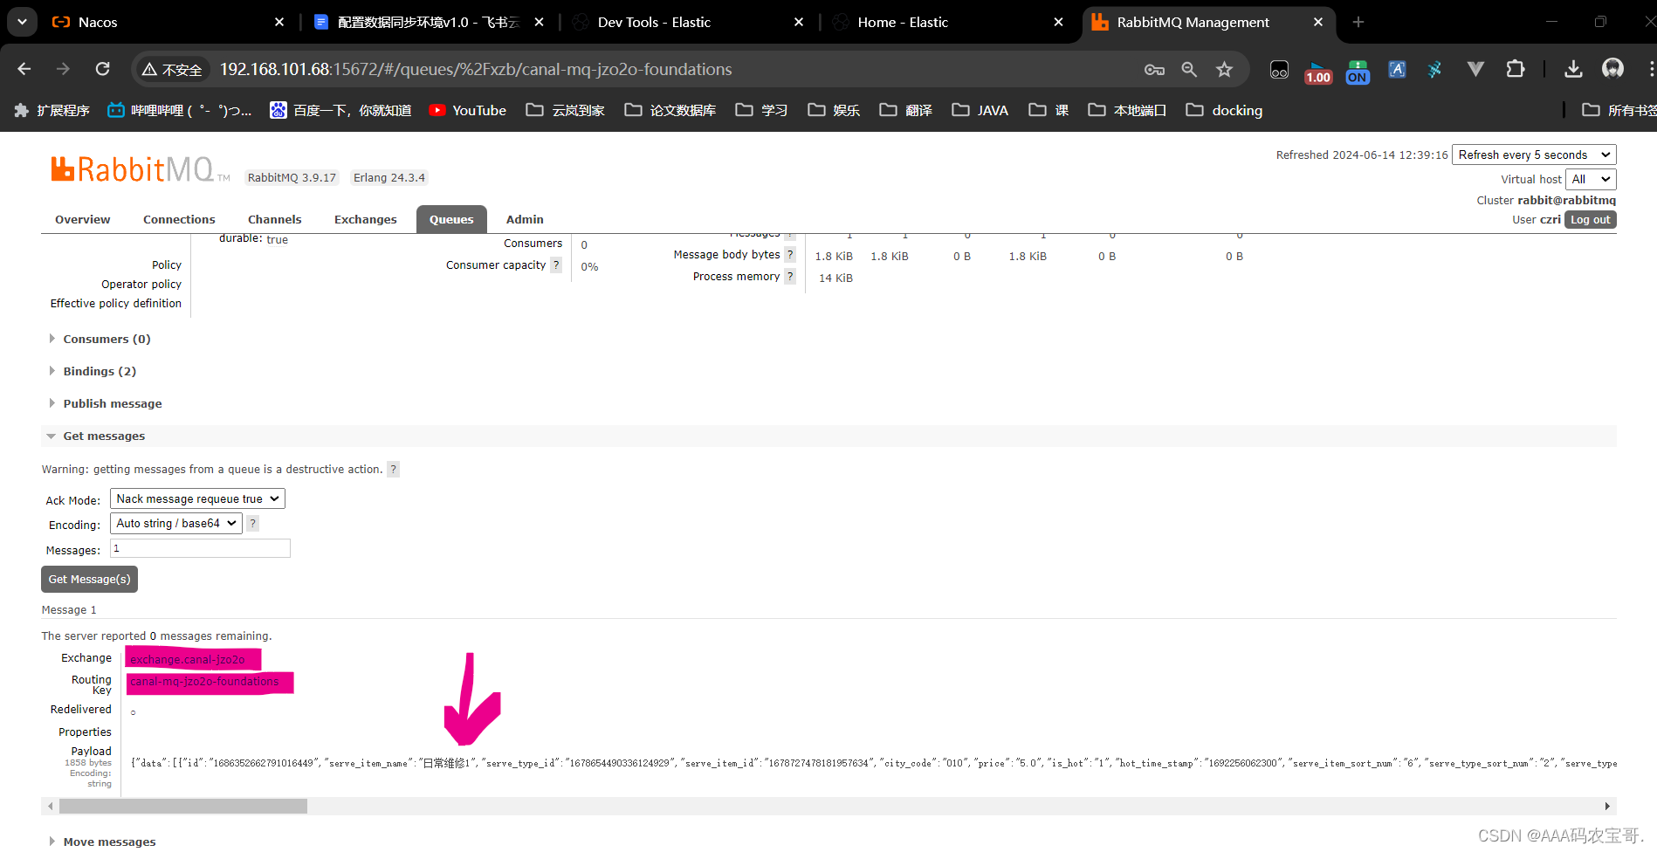Screen dimensions: 1657x852
Task: Click the payload scrollbar right arrow
Action: pos(1607,806)
